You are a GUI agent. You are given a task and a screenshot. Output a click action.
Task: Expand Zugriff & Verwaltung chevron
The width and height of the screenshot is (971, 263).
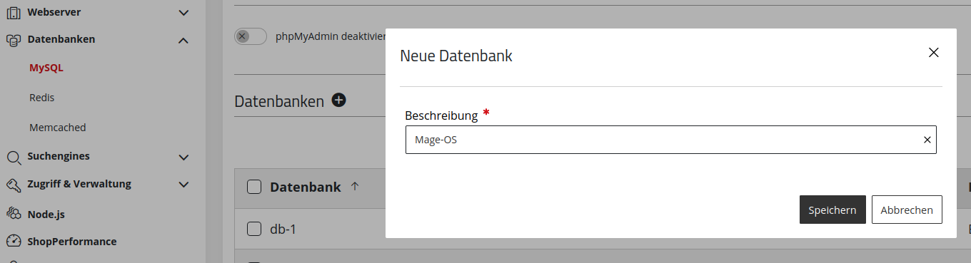coord(183,185)
